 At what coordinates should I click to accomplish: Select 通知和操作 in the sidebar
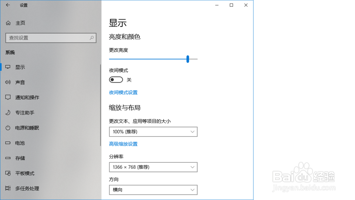[27, 98]
